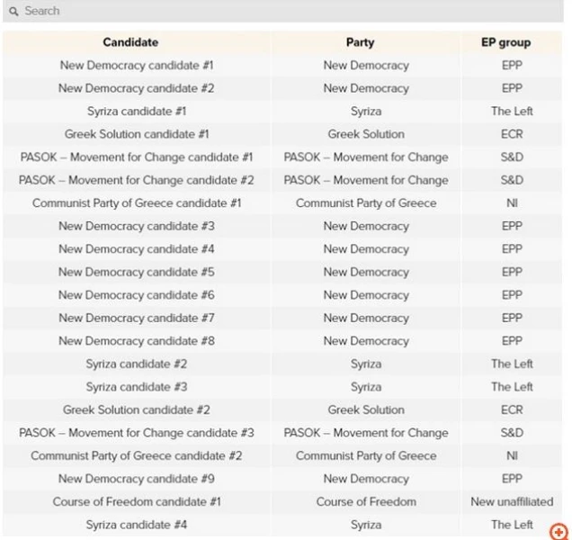This screenshot has height=540, width=572.
Task: Select Course of Freedom candidate #1
Action: tap(137, 501)
